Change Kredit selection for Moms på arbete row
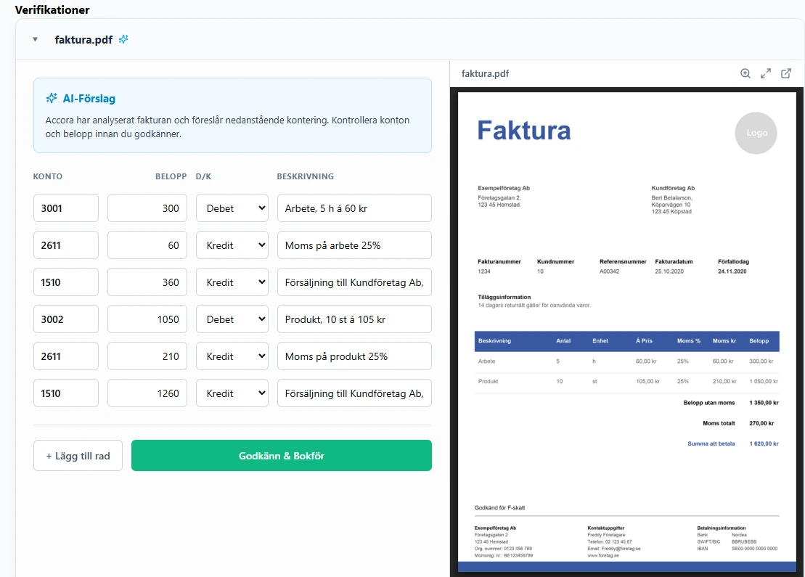The height and width of the screenshot is (577, 805). (x=232, y=245)
